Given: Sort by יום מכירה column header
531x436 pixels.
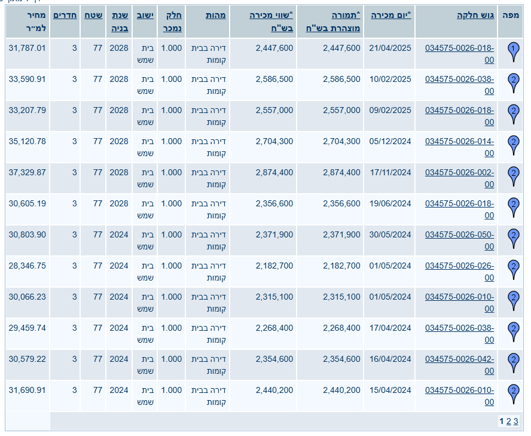Looking at the screenshot, I should [392, 15].
